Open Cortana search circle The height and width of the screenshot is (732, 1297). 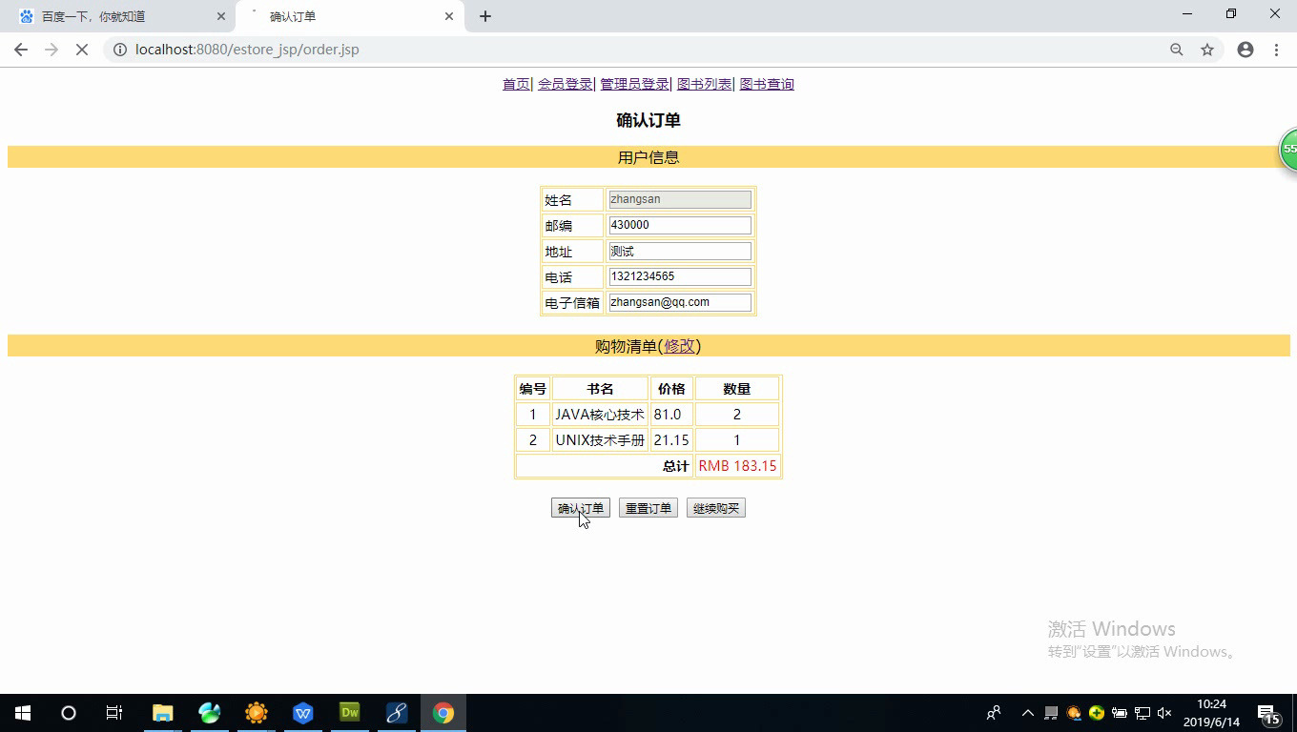(69, 713)
